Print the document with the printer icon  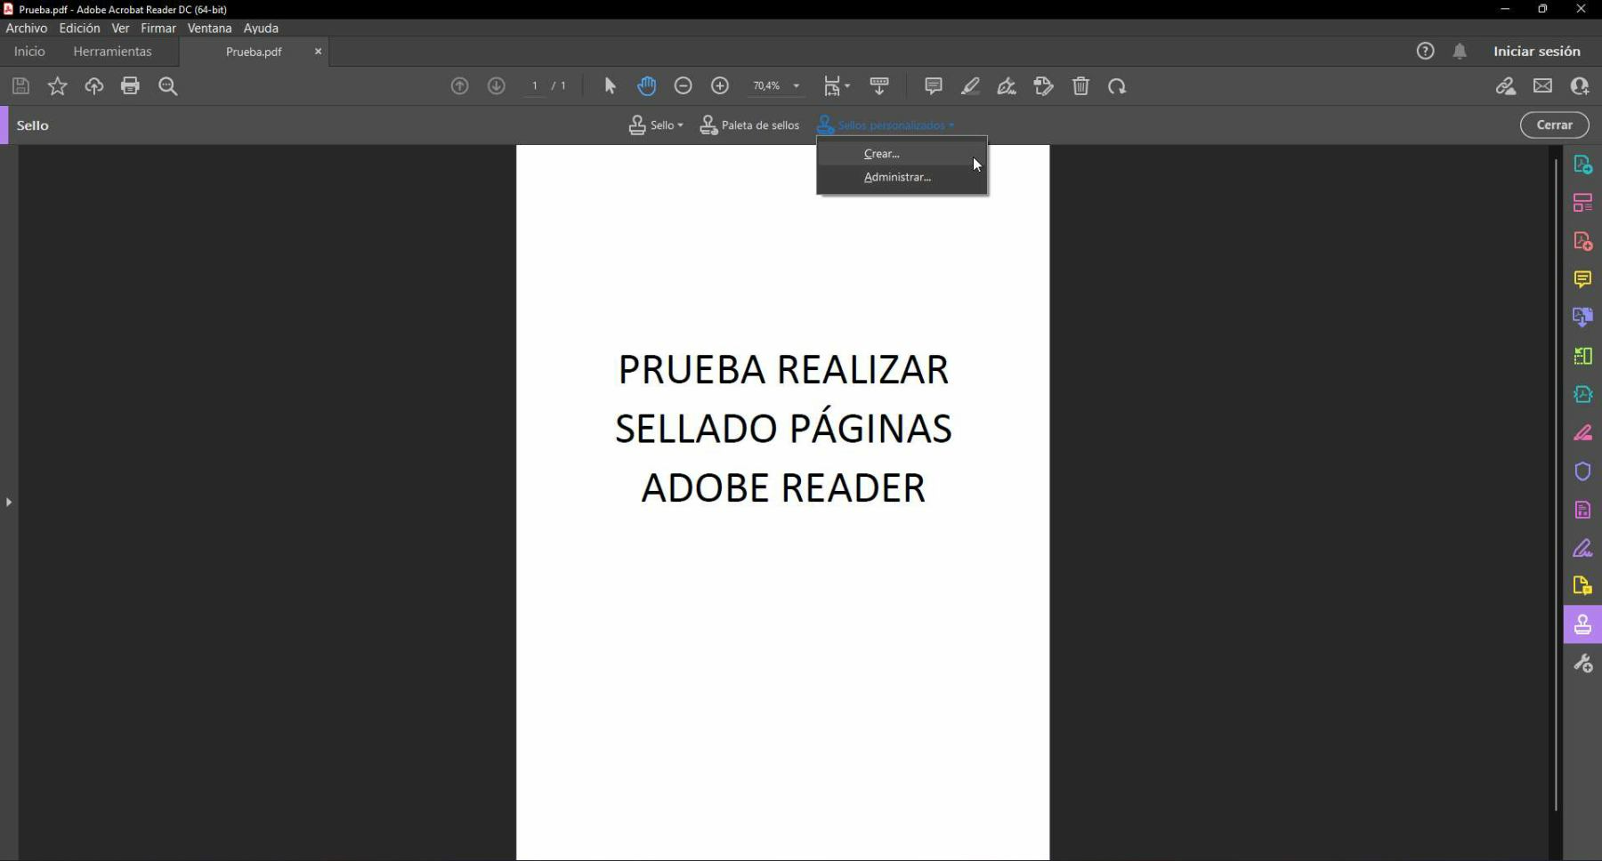tap(130, 86)
